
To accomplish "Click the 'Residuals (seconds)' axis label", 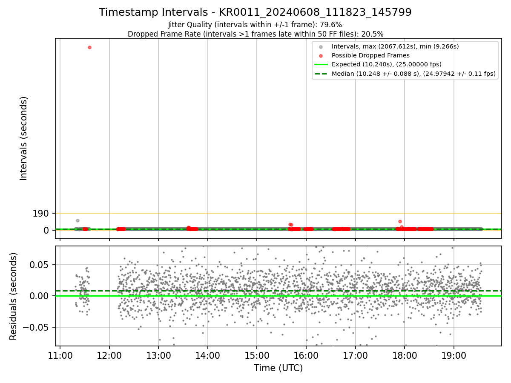I will (x=14, y=296).
